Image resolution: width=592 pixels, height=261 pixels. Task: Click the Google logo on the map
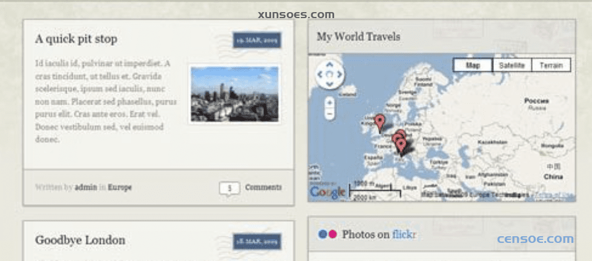pyautogui.click(x=327, y=192)
